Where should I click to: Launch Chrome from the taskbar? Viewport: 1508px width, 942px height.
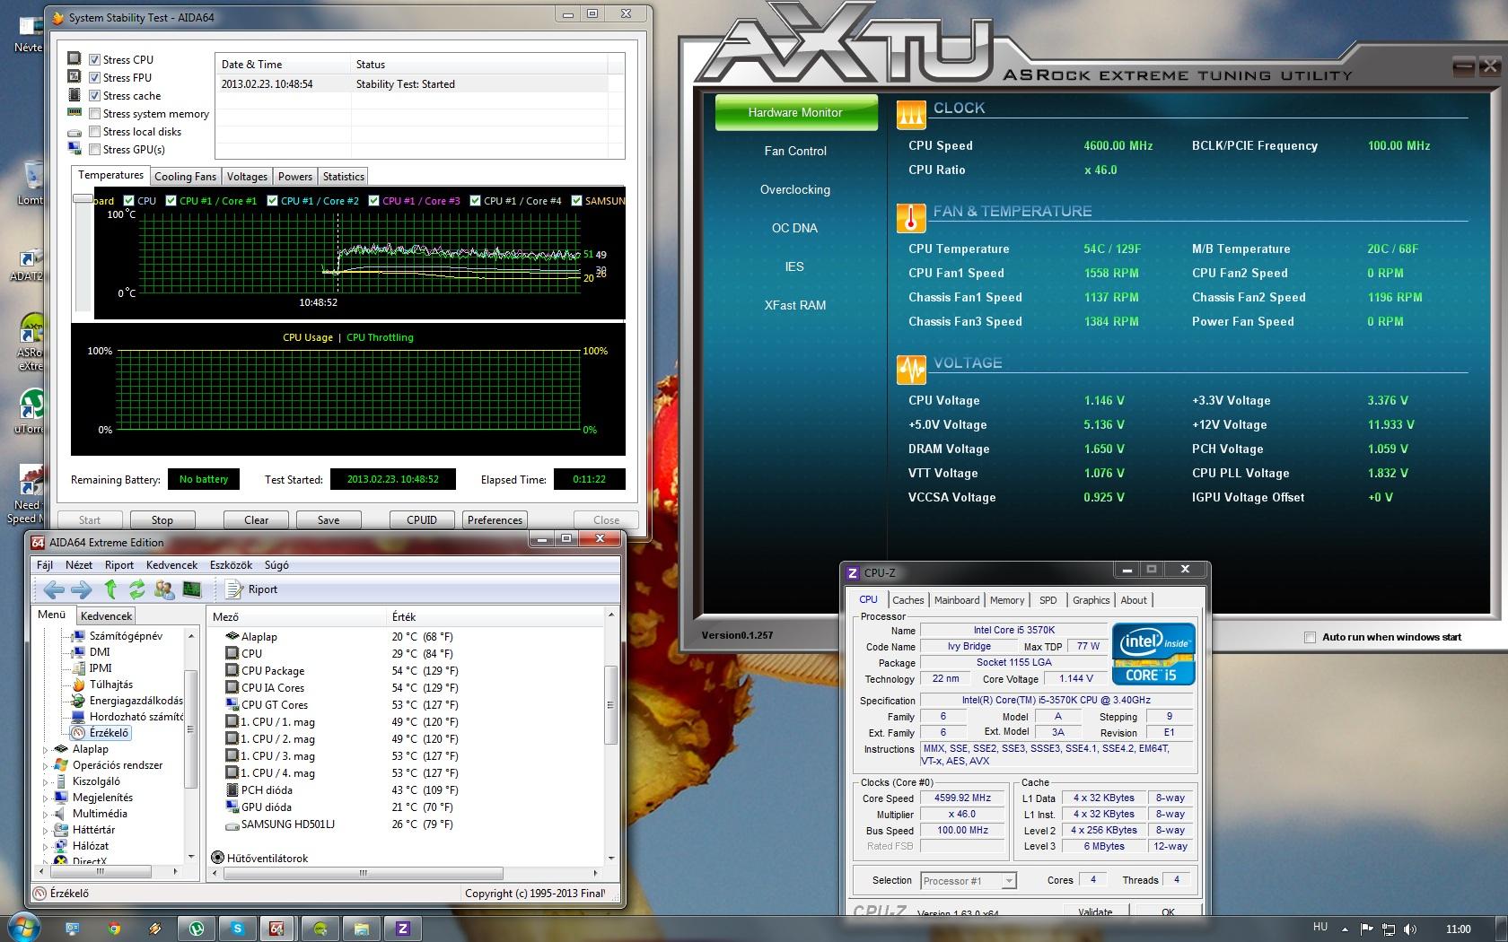tap(114, 929)
